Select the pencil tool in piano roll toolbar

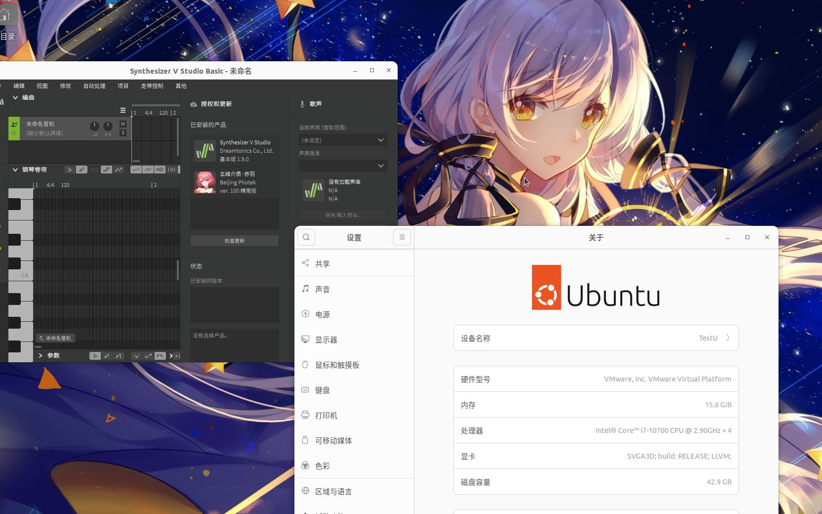[82, 170]
